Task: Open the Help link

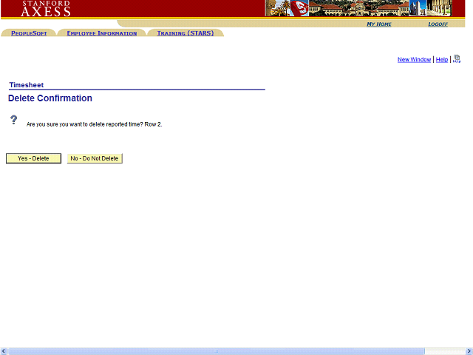Action: tap(441, 60)
